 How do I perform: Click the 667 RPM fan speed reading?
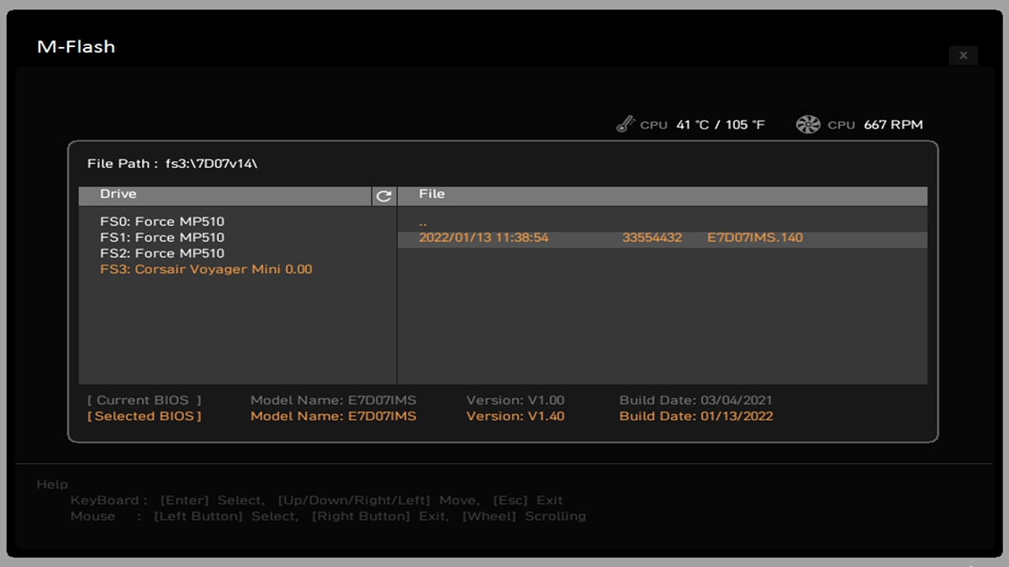tap(893, 125)
